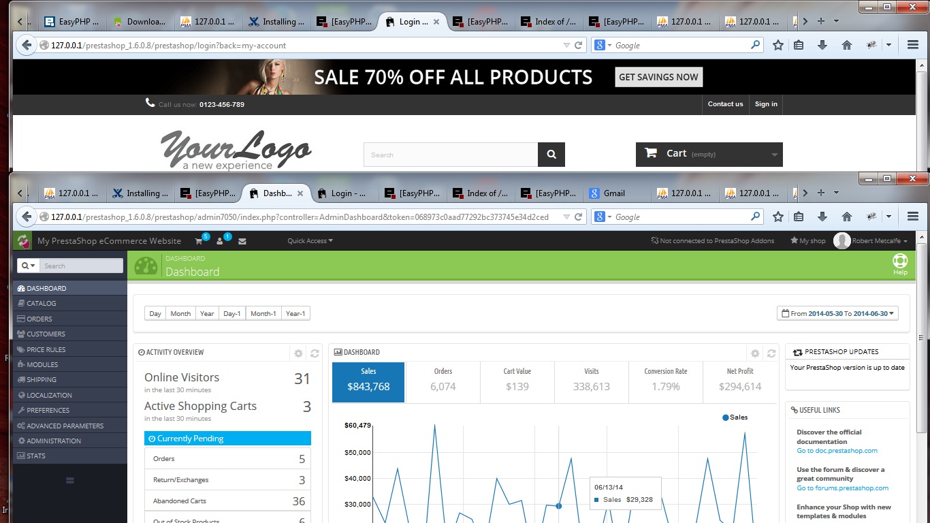Open the Robert Metcalfe user menu
The image size is (930, 523).
pos(880,241)
